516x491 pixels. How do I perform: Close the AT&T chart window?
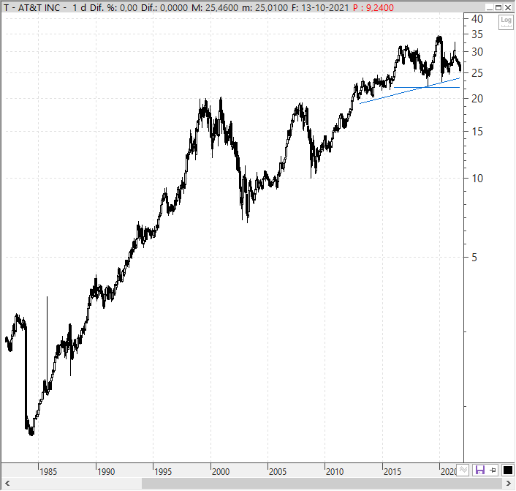pyautogui.click(x=508, y=7)
